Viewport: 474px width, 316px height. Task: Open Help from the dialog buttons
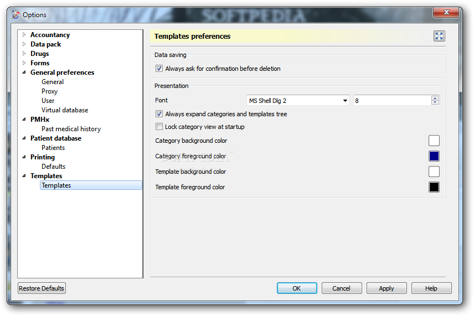tap(431, 288)
